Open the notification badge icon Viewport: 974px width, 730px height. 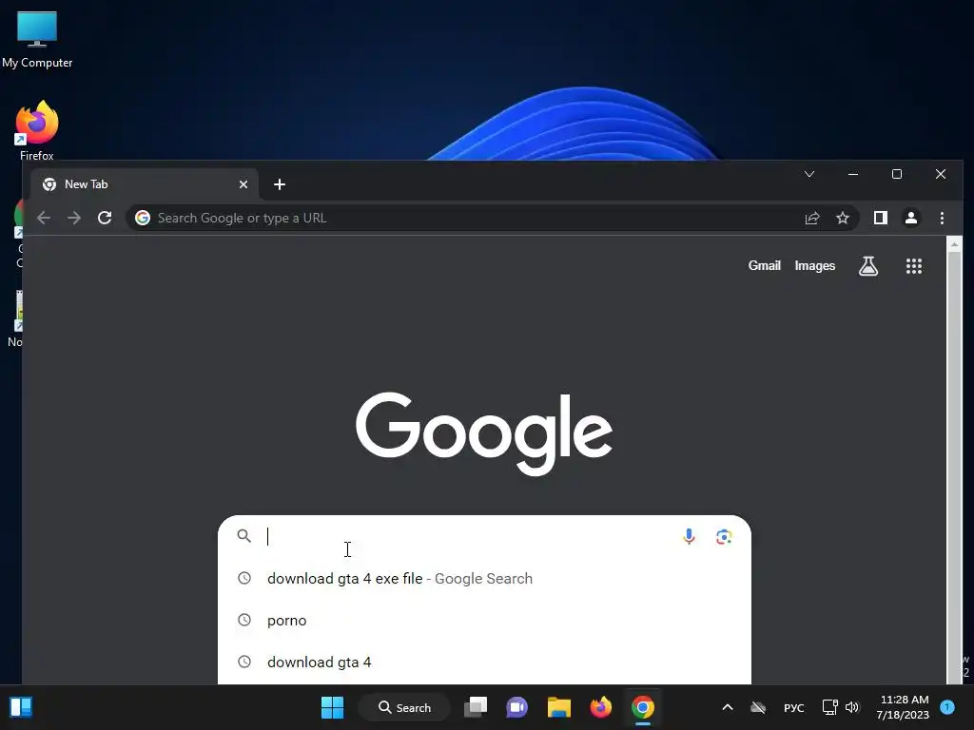[x=947, y=707]
